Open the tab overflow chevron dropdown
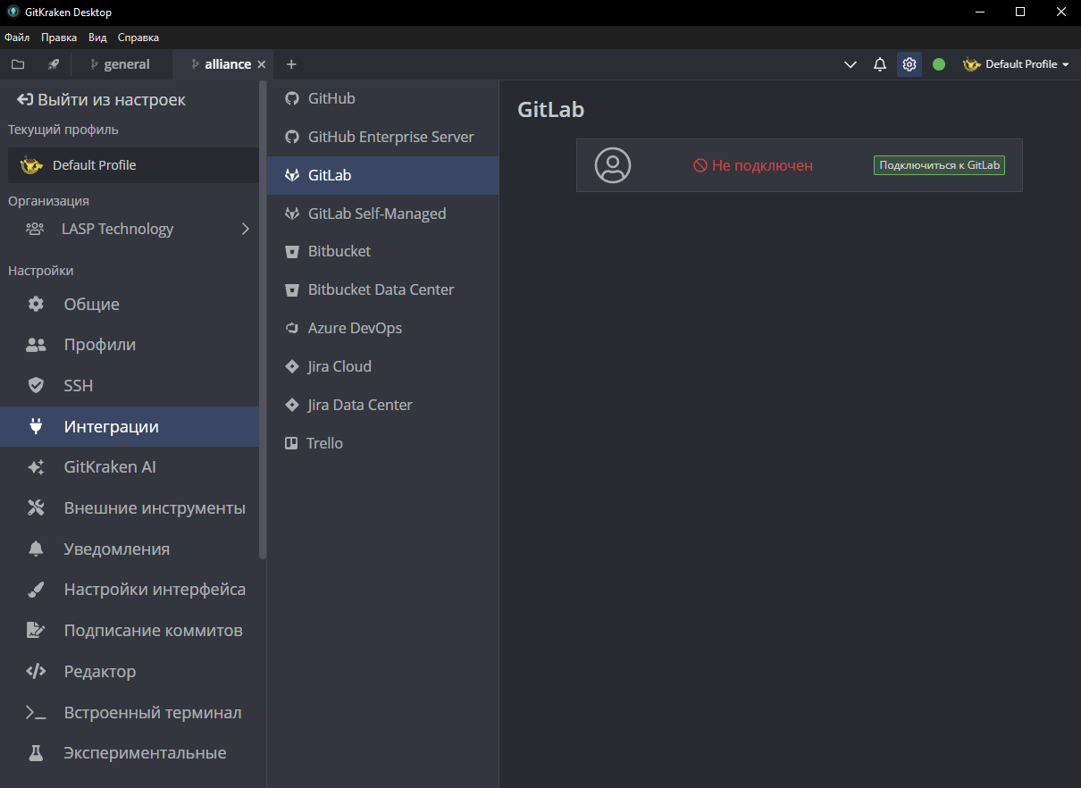The height and width of the screenshot is (788, 1081). [x=850, y=63]
